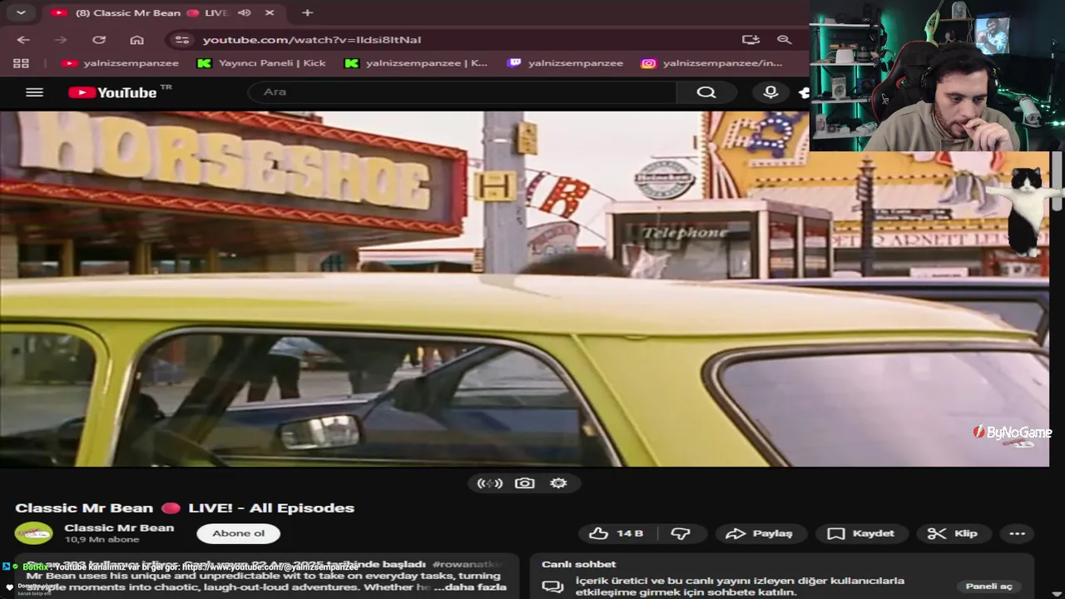This screenshot has width=1065, height=599.
Task: Click the '10,9 Mn abone' subscriber count
Action: (x=102, y=540)
